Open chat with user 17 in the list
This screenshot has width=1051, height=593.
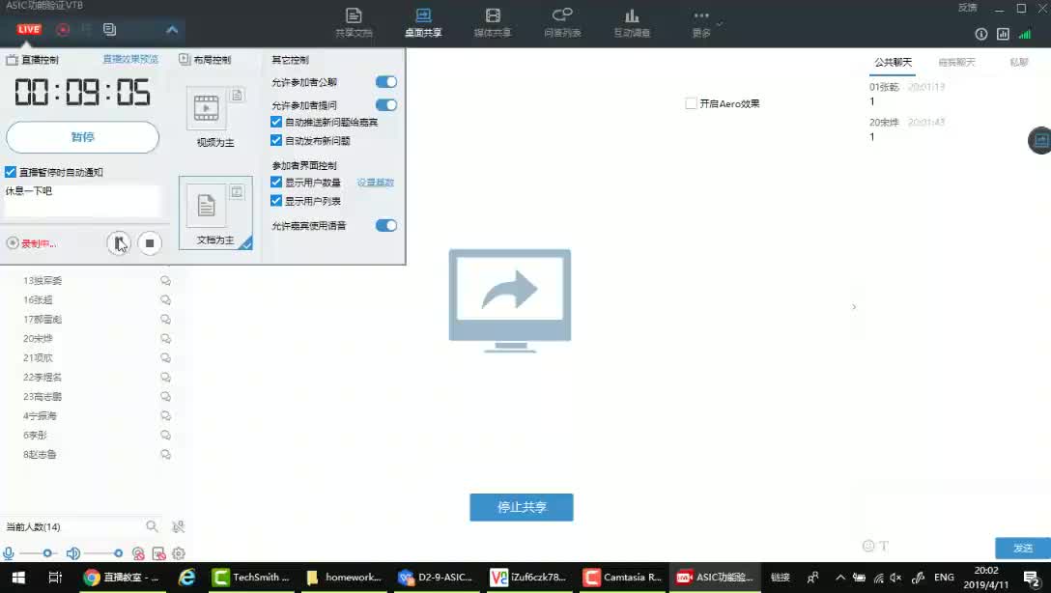[165, 320]
